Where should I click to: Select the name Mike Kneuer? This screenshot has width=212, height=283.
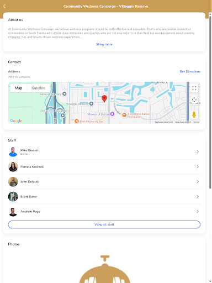tap(29, 150)
